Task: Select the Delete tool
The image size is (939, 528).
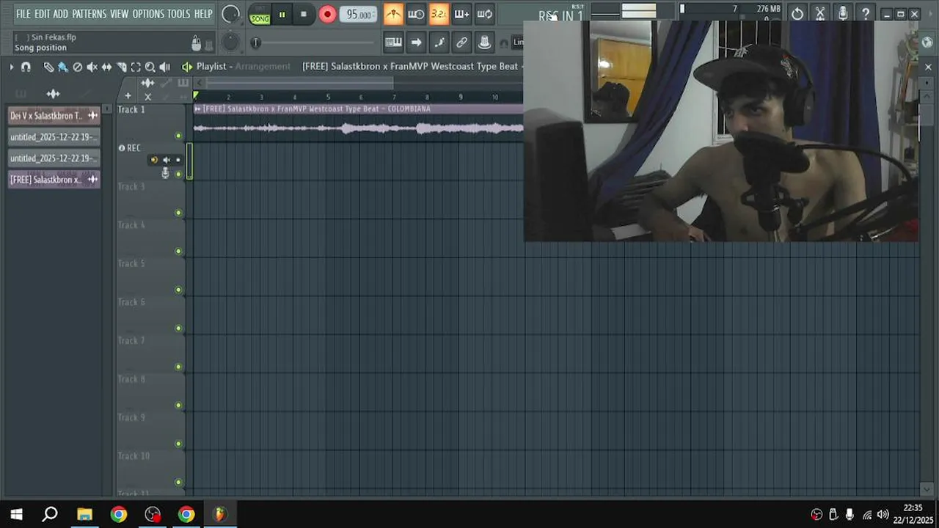Action: tap(78, 67)
